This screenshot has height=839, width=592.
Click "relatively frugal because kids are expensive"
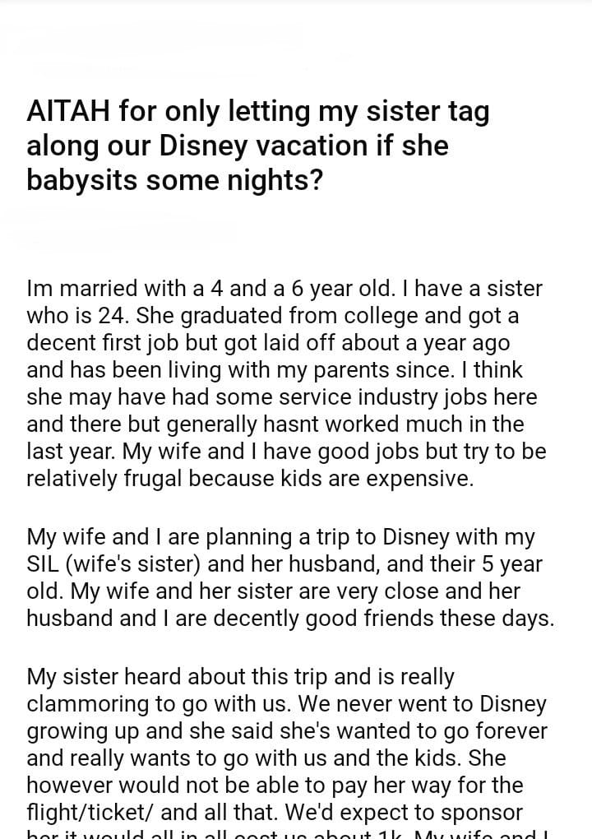click(x=250, y=479)
